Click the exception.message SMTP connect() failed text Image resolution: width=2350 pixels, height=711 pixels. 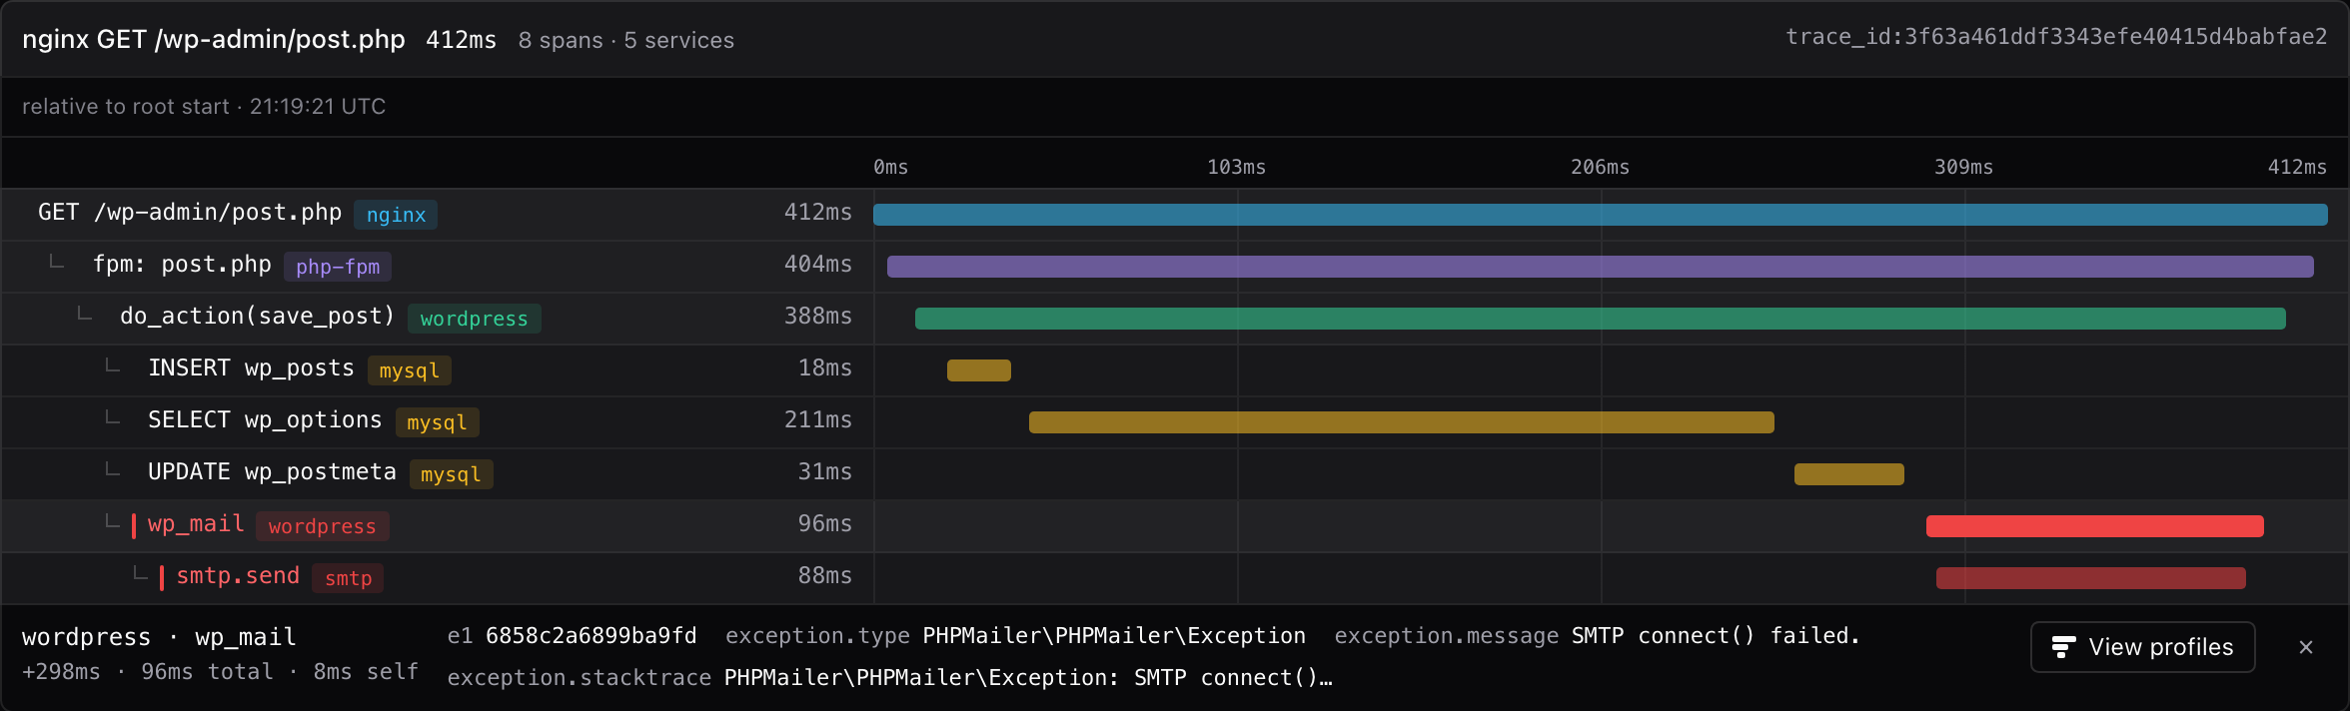tap(1716, 636)
